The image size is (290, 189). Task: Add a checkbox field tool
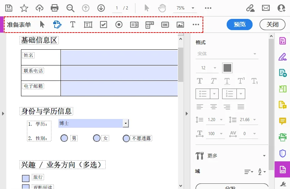(x=104, y=24)
